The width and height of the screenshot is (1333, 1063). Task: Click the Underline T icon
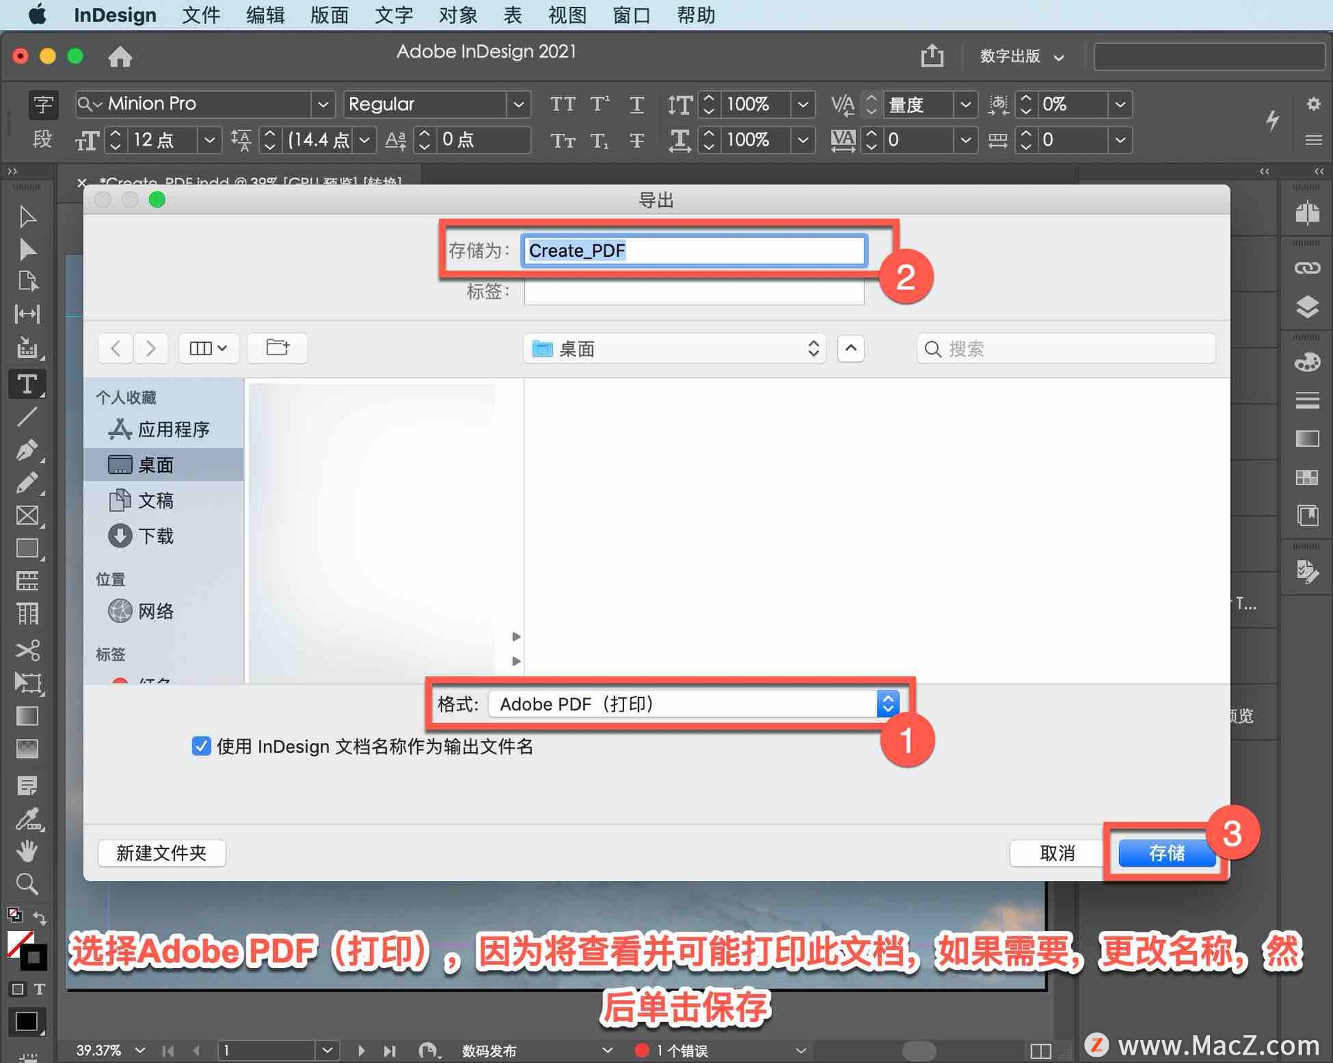636,104
